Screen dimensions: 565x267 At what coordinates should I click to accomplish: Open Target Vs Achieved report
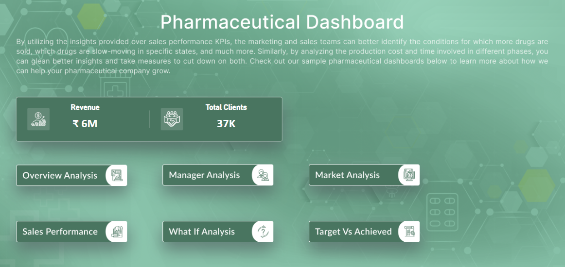353,232
